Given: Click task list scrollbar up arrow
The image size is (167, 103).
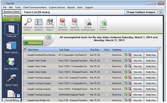Looking at the screenshot, I should (160, 49).
